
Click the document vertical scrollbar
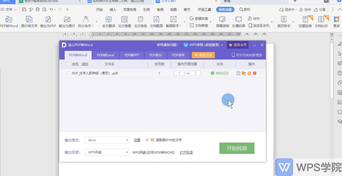[x=332, y=71]
